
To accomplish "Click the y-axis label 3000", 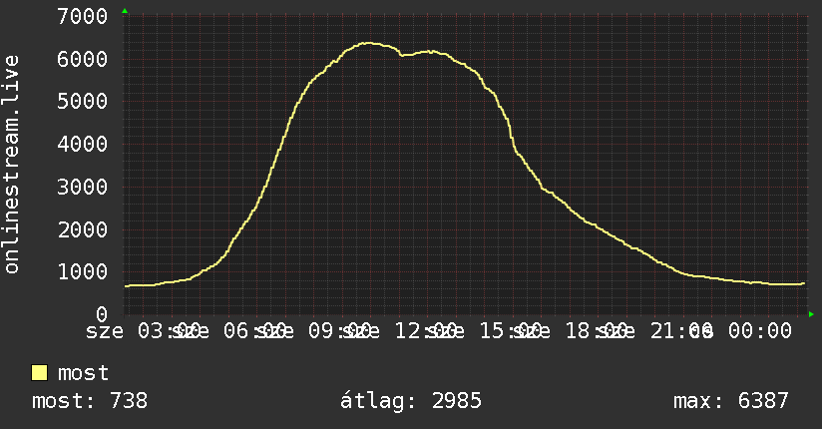I will point(83,188).
